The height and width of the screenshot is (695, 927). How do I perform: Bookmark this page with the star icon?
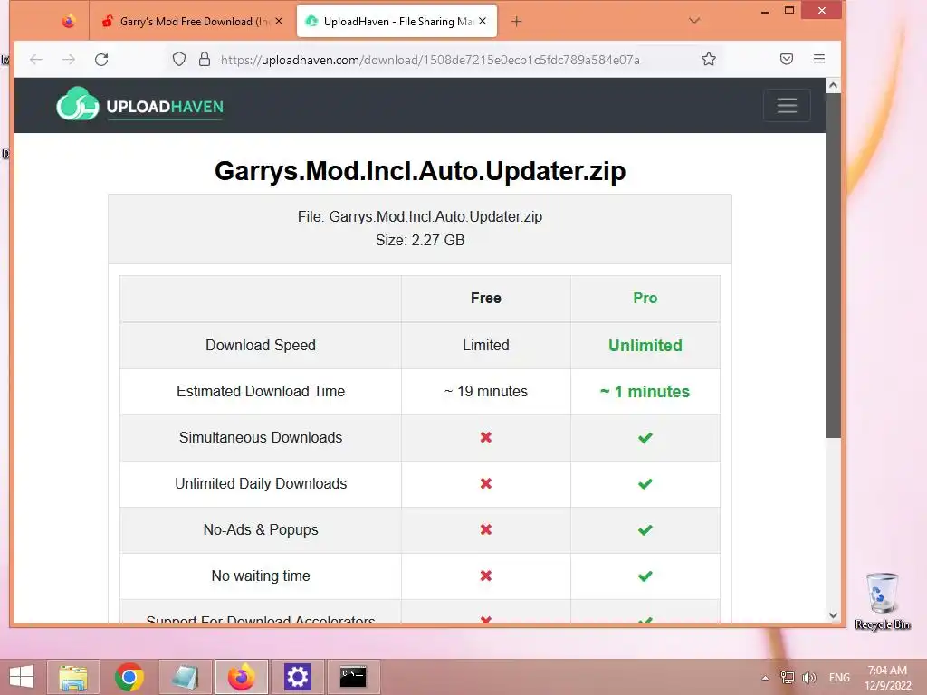pyautogui.click(x=709, y=59)
